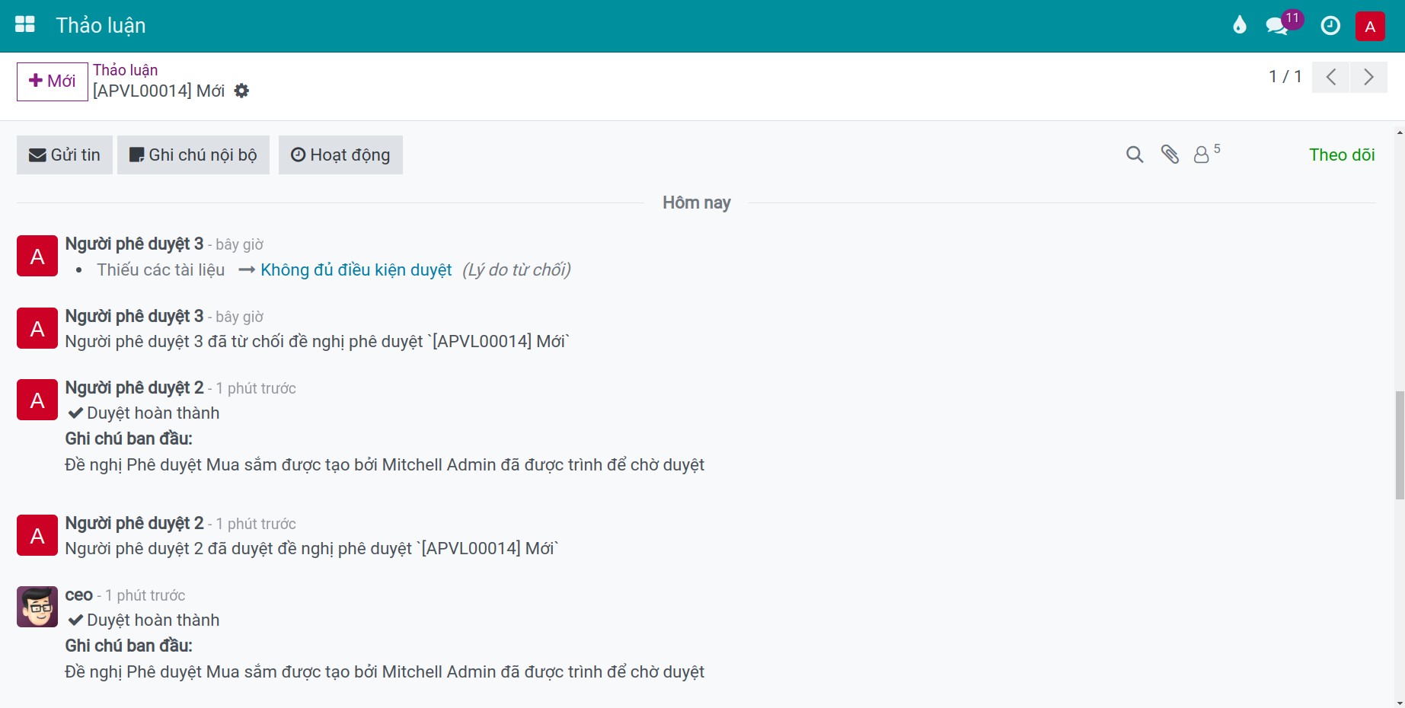Image resolution: width=1405 pixels, height=708 pixels.
Task: Click the Gửi tin button
Action: click(x=65, y=155)
